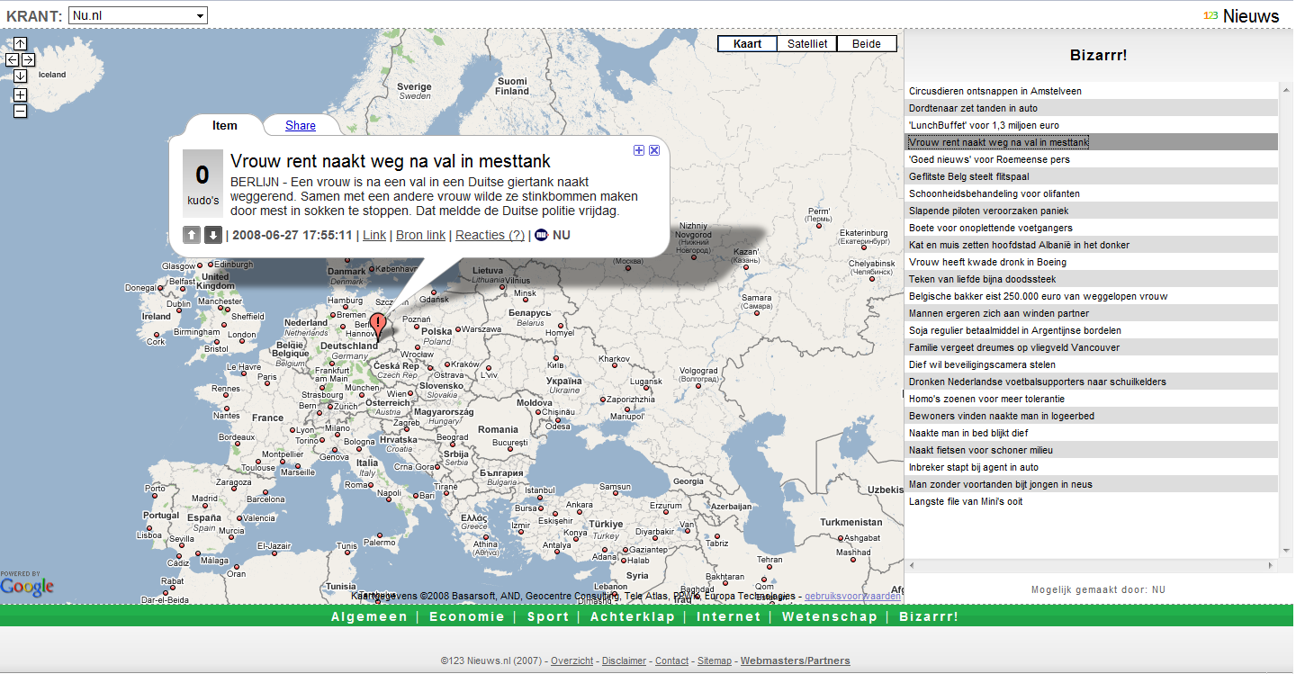Screen dimensions: 1296x674
Task: Open the Economie news category
Action: pyautogui.click(x=467, y=616)
